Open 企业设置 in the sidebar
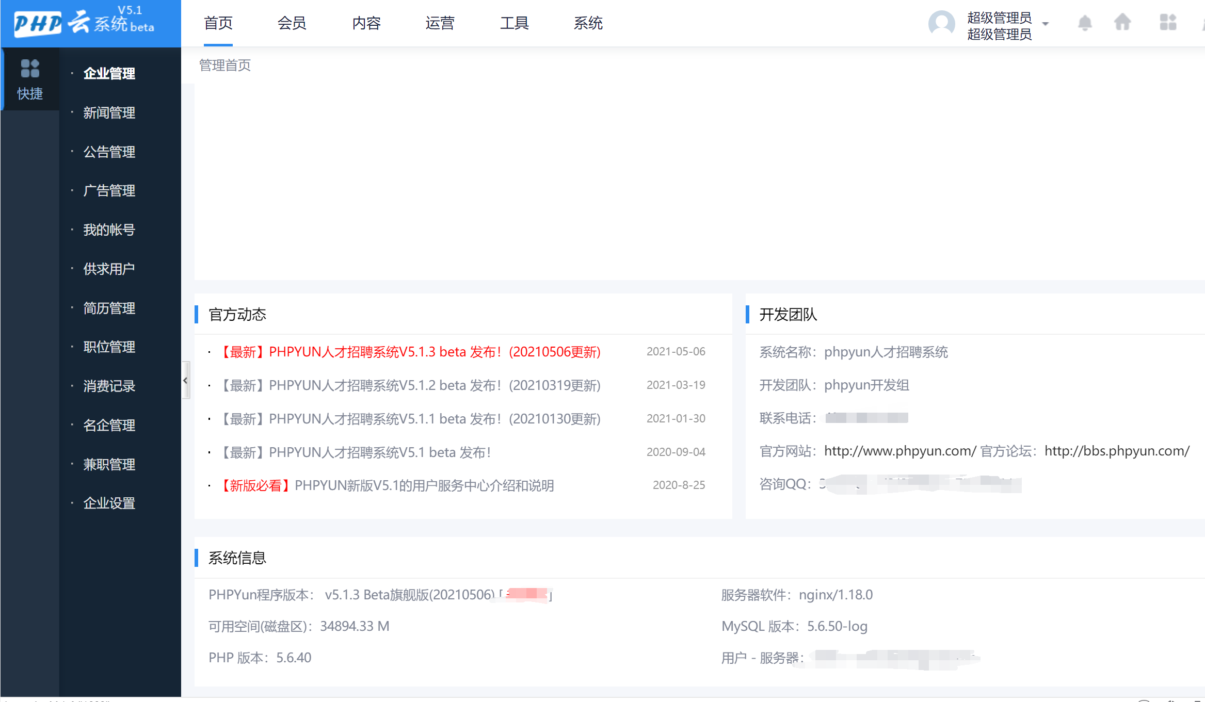This screenshot has width=1205, height=702. point(109,503)
